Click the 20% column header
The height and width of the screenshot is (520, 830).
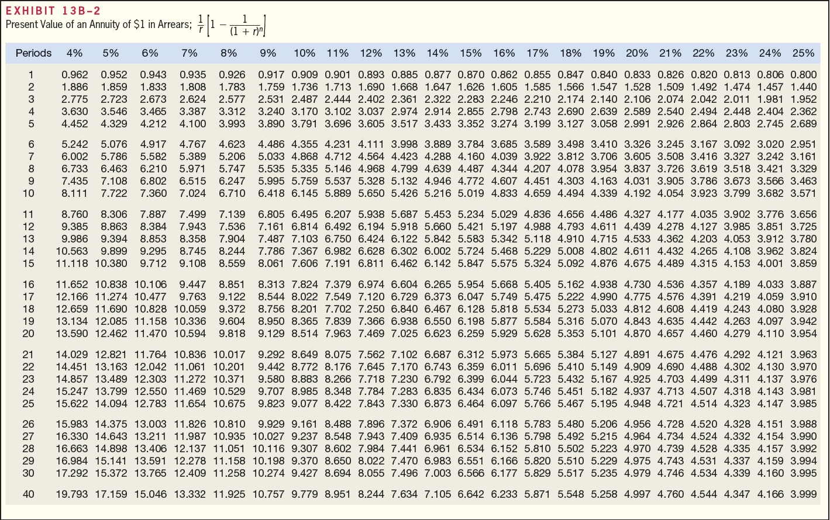[636, 53]
